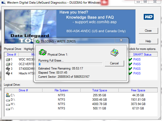Screen dimensions: 162x121
Task: Click the Running Full Erase status text
Action: (x=51, y=60)
